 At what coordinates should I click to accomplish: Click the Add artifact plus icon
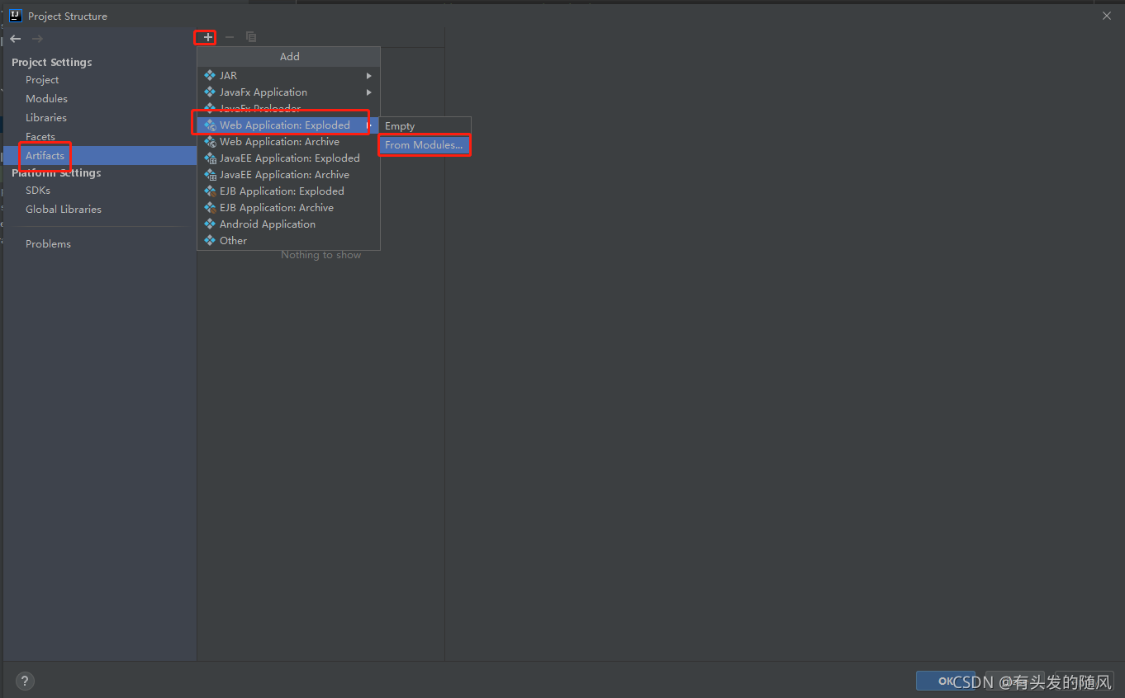click(x=207, y=37)
